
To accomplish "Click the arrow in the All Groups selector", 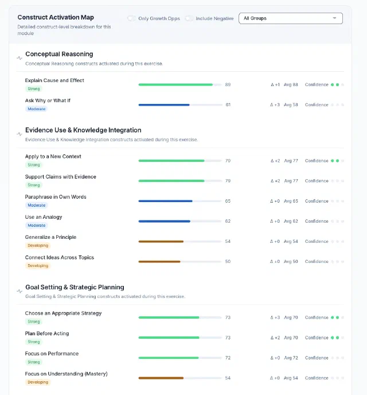I will click(x=334, y=18).
